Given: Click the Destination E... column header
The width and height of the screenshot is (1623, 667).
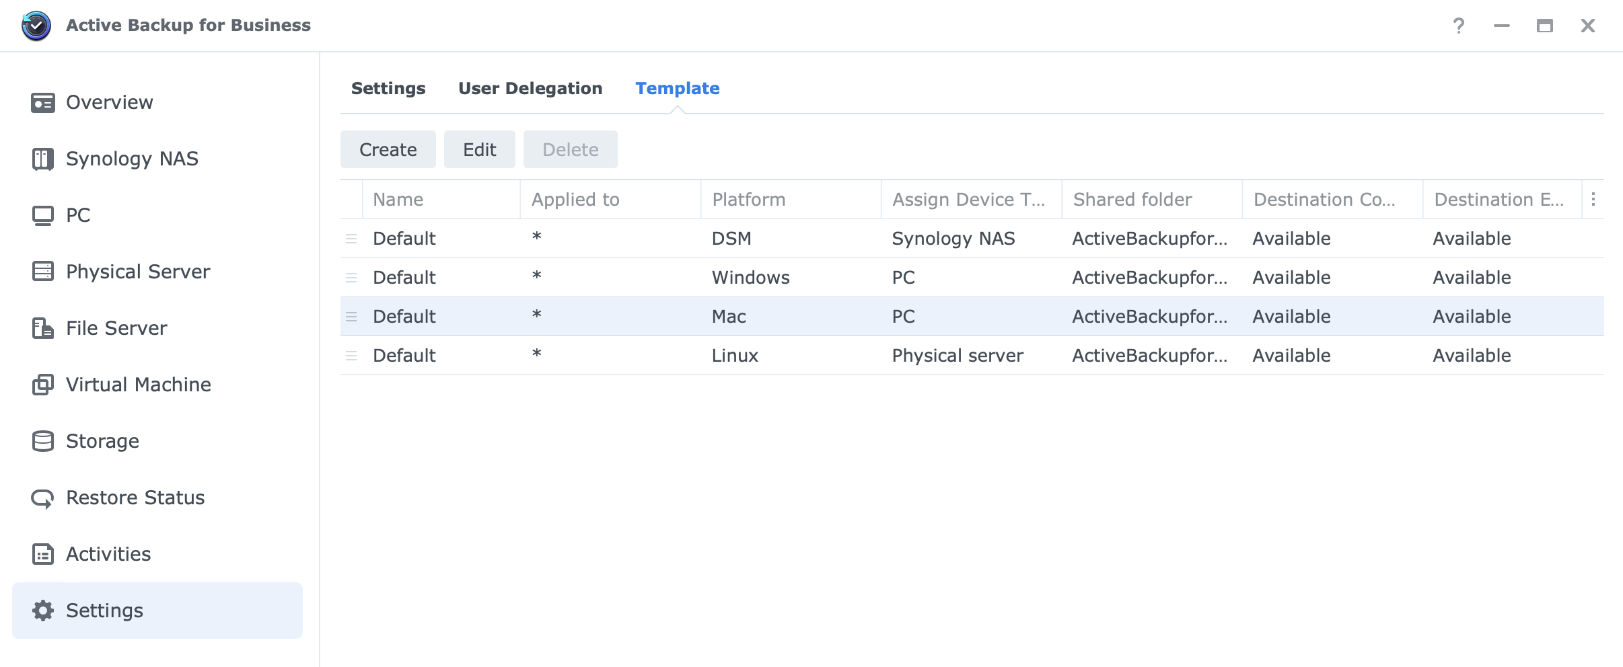Looking at the screenshot, I should click(x=1502, y=200).
